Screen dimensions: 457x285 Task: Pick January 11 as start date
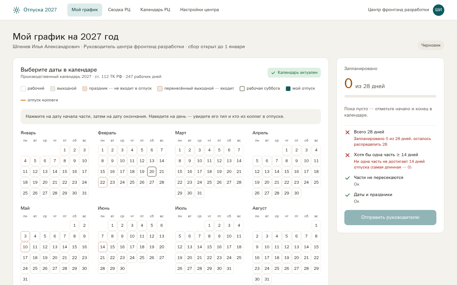(x=25, y=171)
